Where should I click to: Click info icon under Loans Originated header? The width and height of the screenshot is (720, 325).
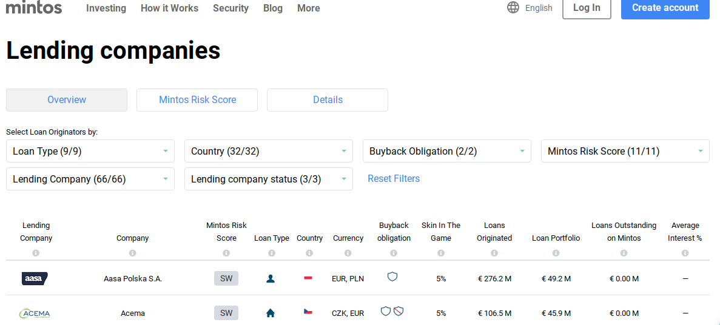click(494, 253)
